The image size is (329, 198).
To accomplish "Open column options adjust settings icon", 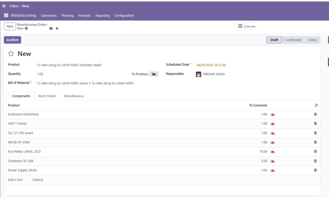I will [x=316, y=105].
